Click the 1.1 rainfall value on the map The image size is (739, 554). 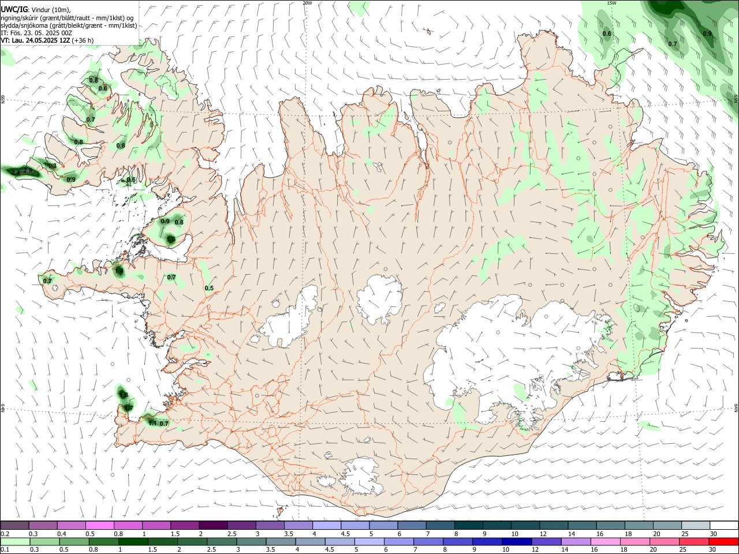coord(152,423)
